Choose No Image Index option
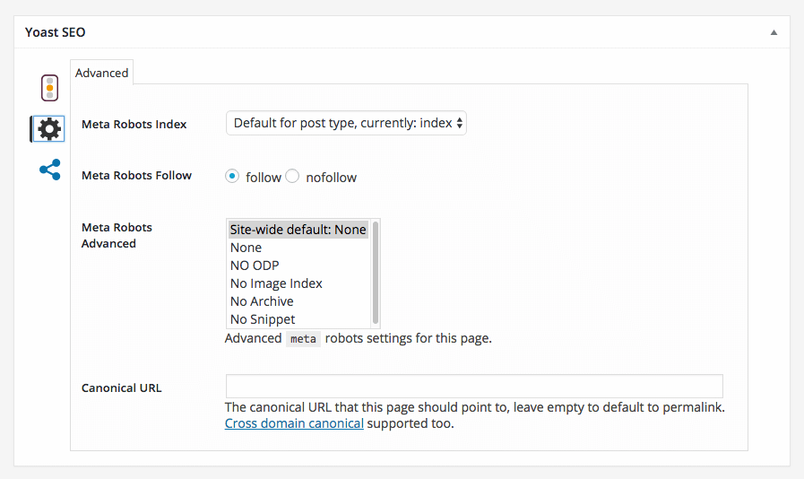This screenshot has height=479, width=804. coord(298,283)
